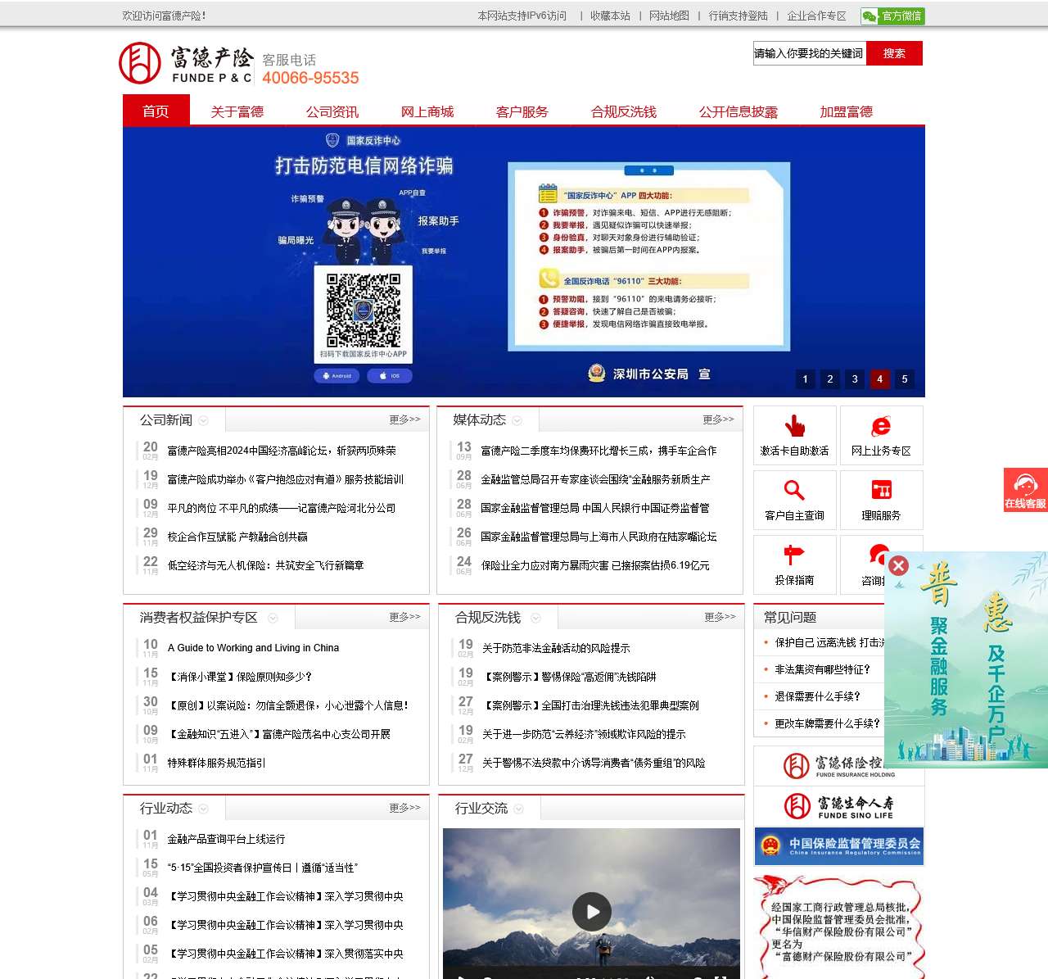This screenshot has height=979, width=1048.
Task: Expand the 行业动态 circle arrow
Action: [204, 809]
